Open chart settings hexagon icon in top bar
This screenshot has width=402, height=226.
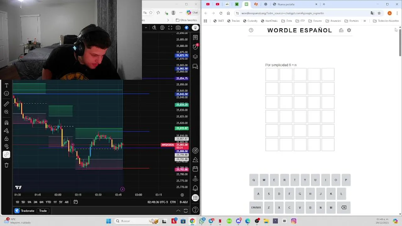click(x=162, y=28)
